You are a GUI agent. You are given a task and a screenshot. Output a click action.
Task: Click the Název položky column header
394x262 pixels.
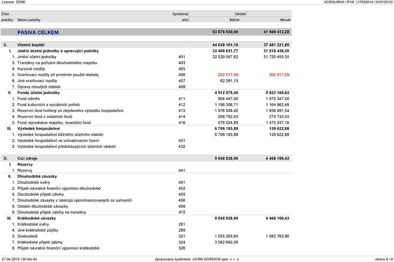pos(29,20)
